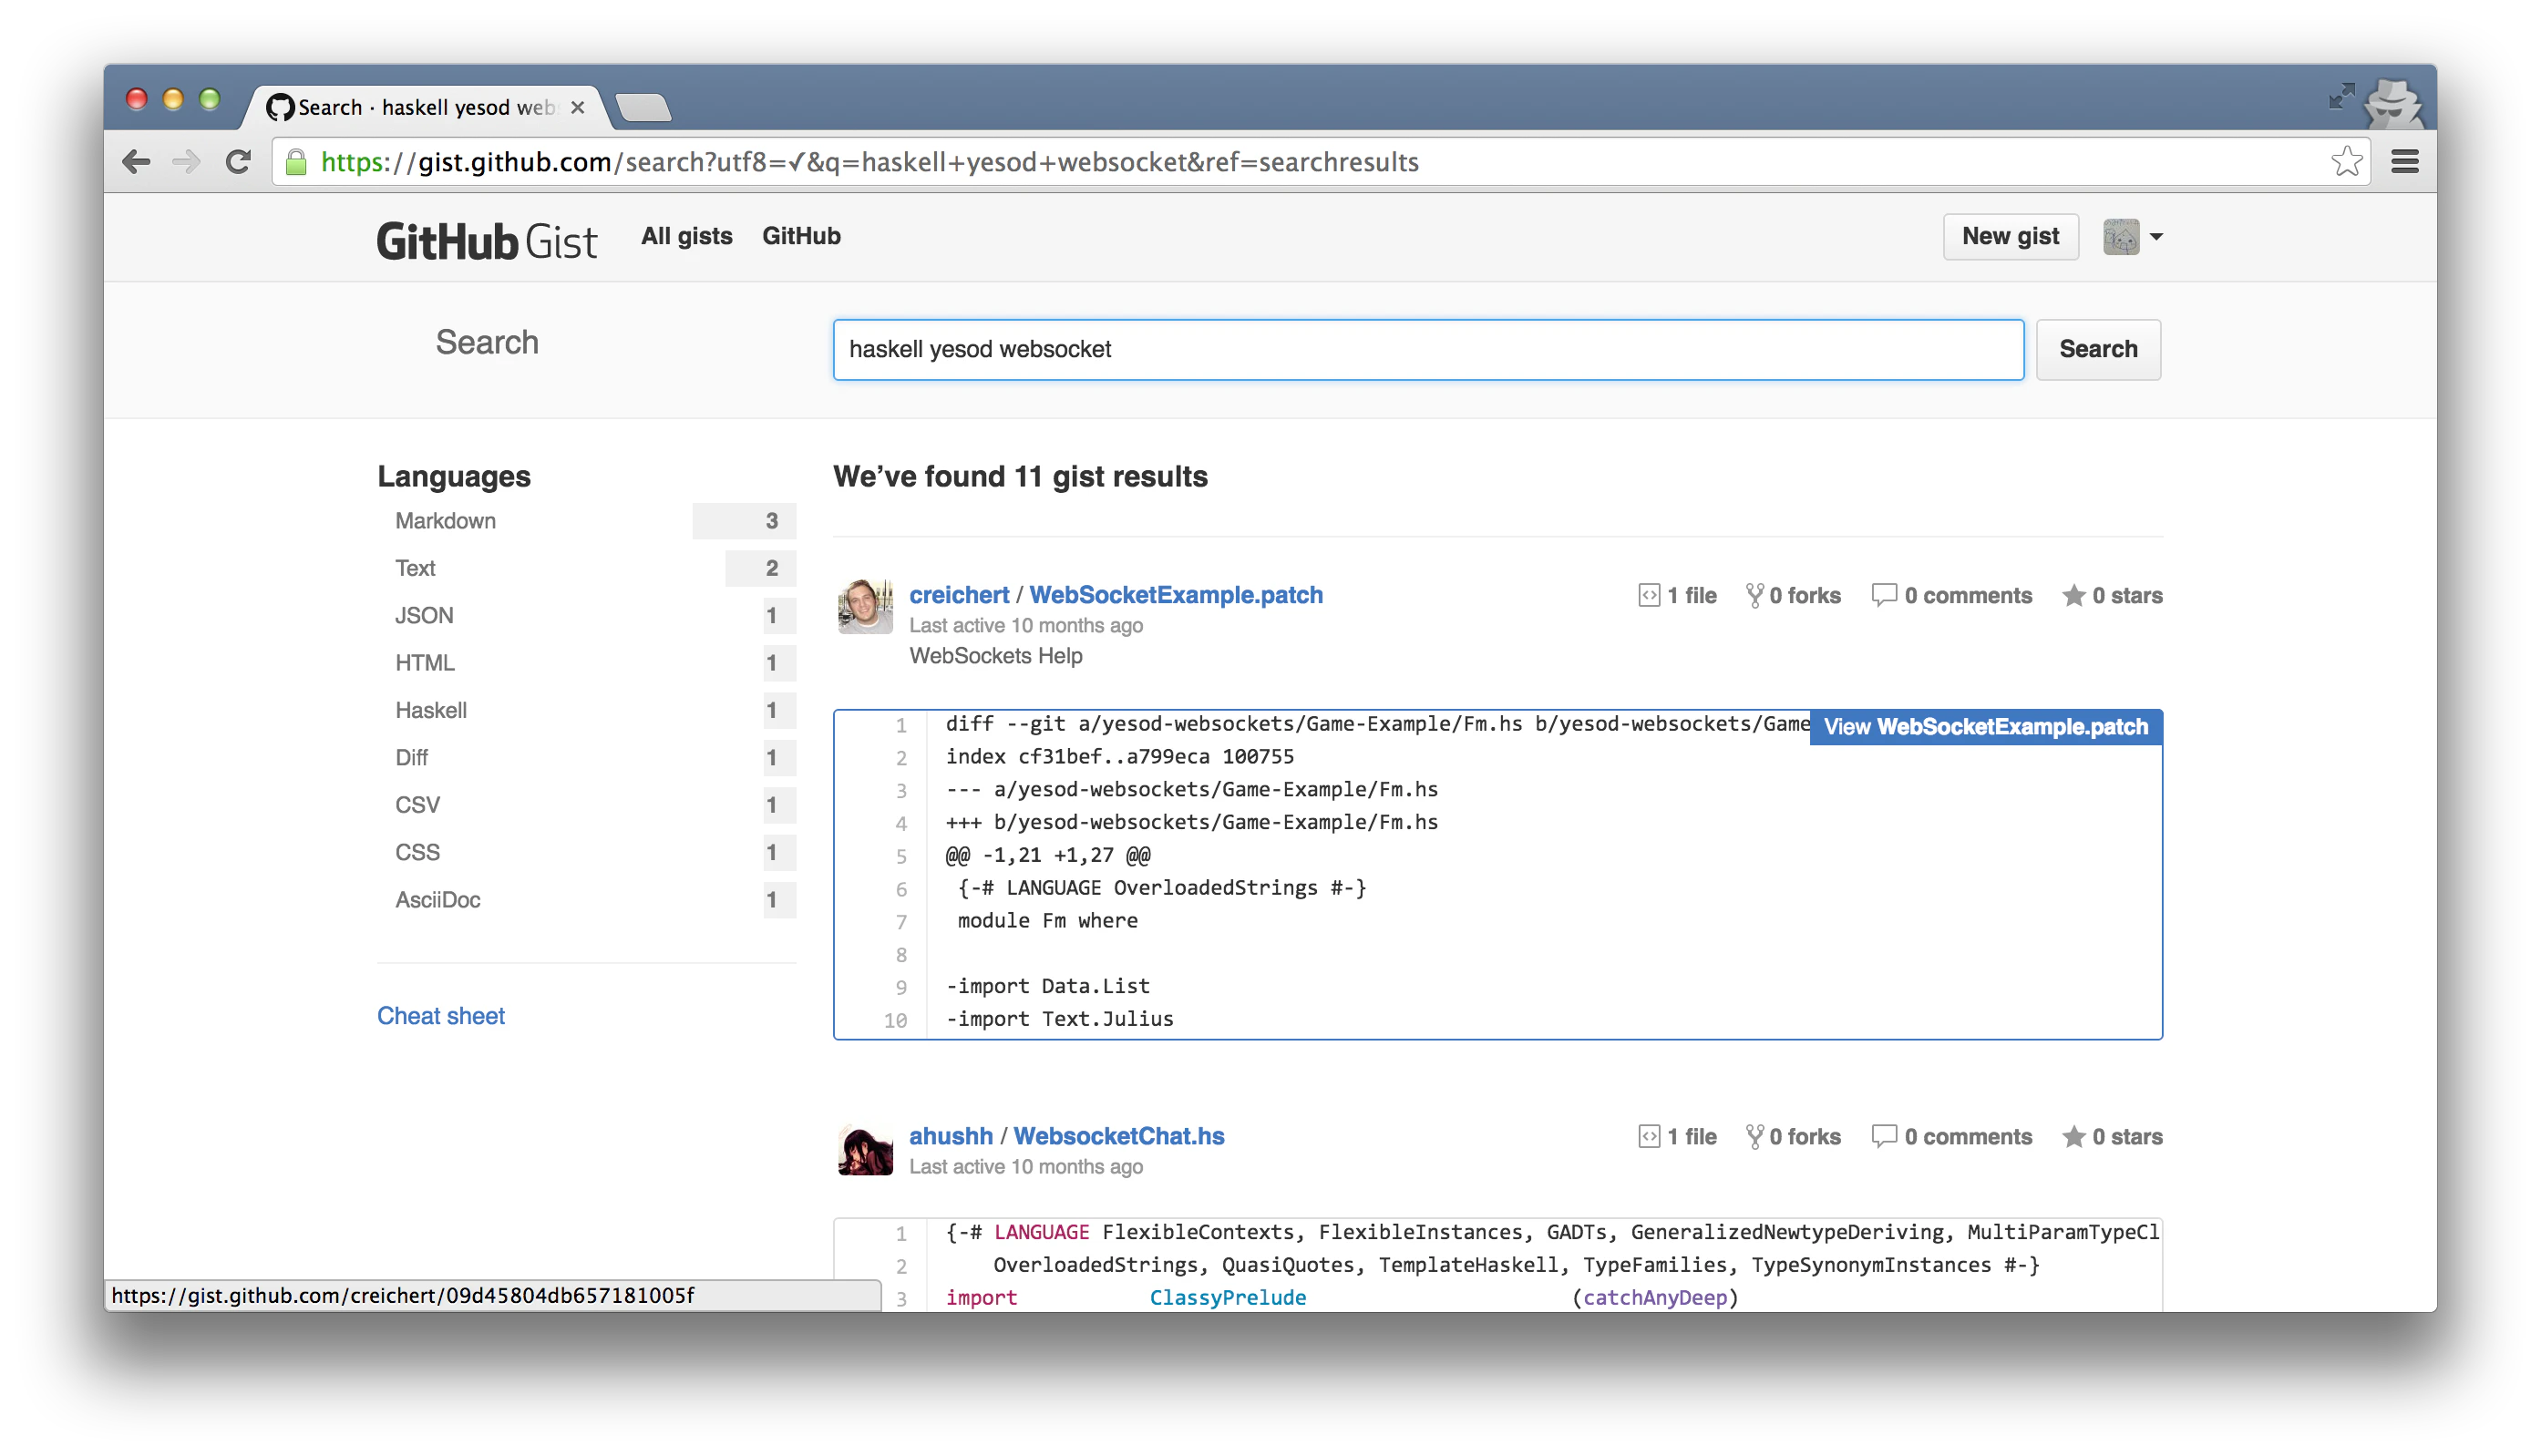Open creichert's profile avatar
The width and height of the screenshot is (2541, 1456).
pos(864,606)
